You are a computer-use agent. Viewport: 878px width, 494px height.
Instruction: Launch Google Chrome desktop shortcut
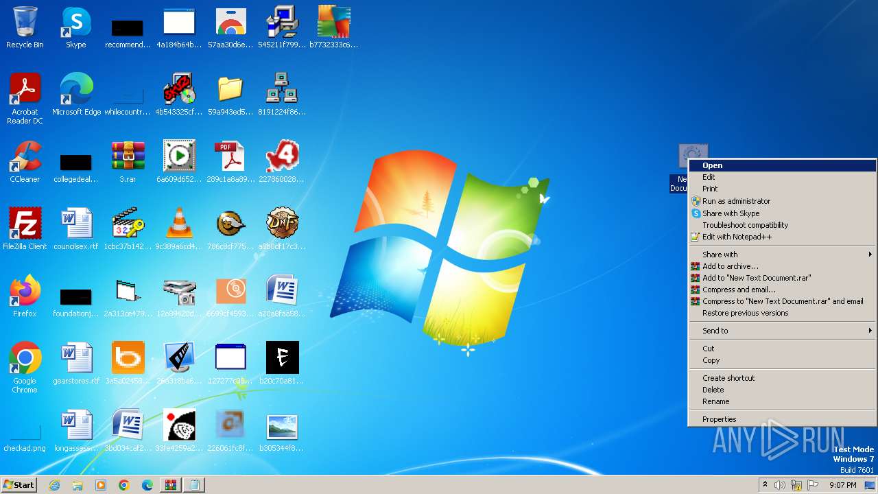point(25,368)
